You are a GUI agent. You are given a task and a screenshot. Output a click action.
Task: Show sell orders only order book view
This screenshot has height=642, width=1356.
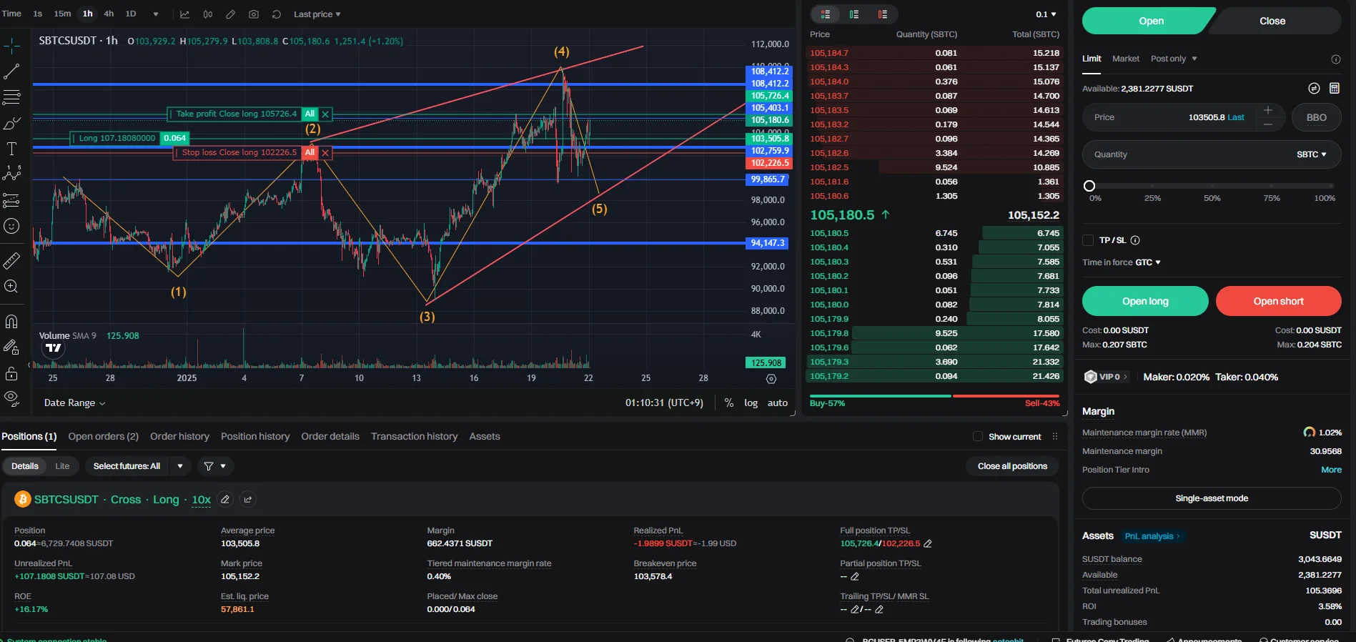[x=883, y=14]
